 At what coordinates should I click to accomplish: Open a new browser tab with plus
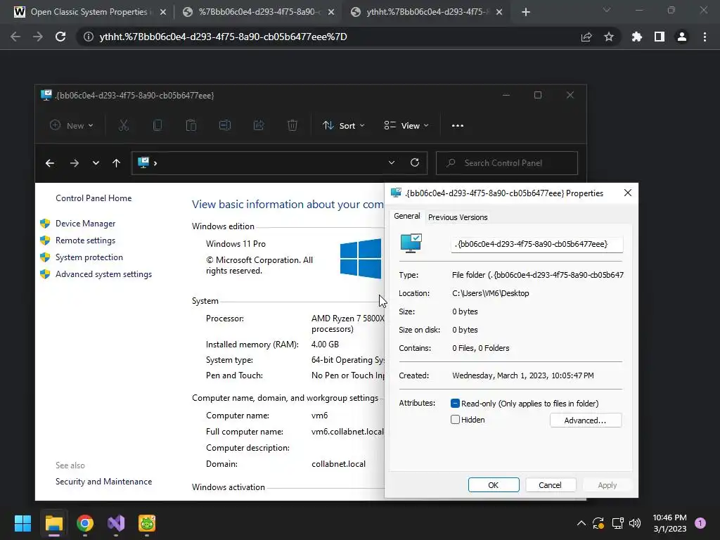click(x=526, y=13)
